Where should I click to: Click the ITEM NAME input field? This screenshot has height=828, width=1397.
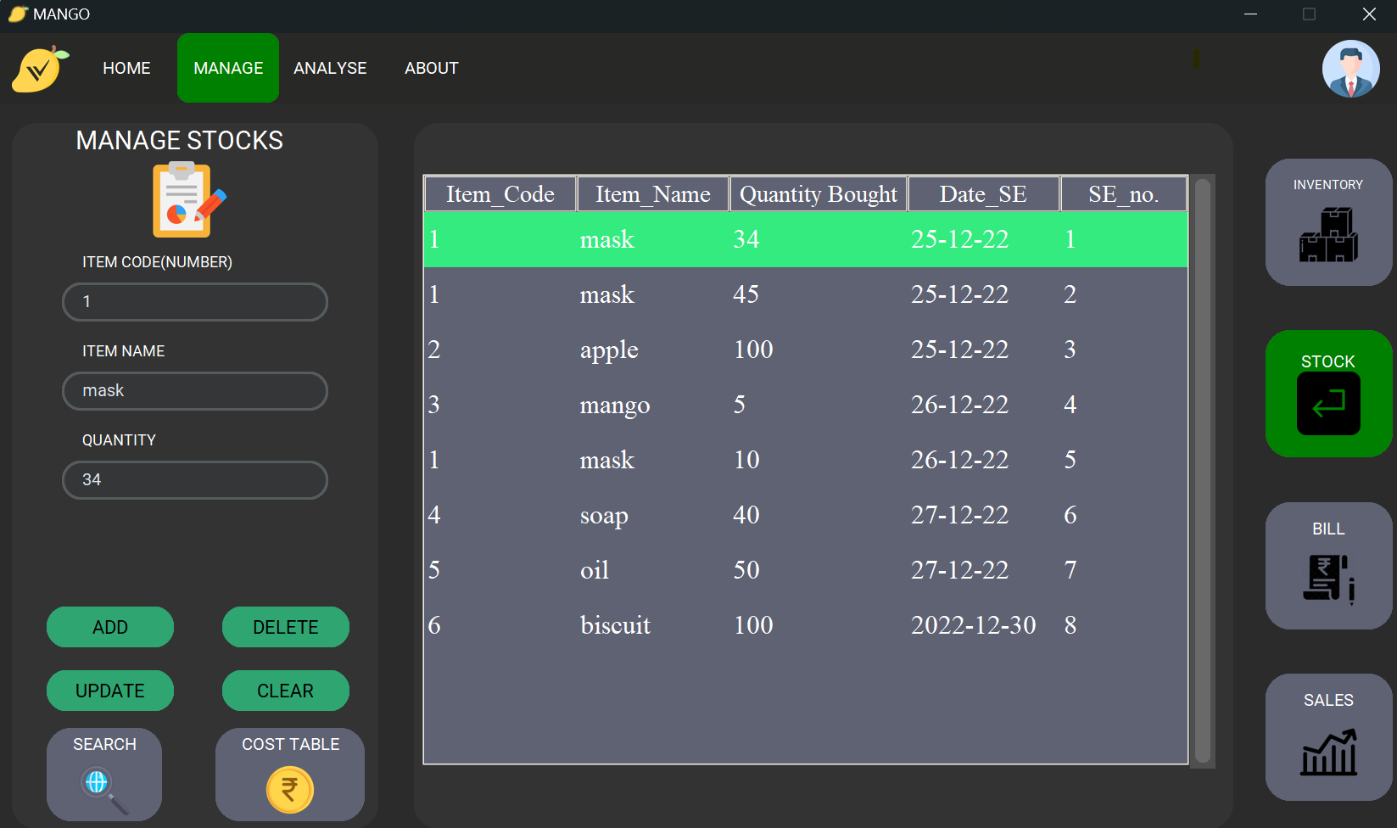(x=194, y=391)
